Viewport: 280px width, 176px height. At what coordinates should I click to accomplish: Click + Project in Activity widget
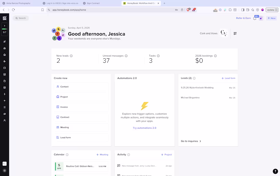click(x=166, y=155)
